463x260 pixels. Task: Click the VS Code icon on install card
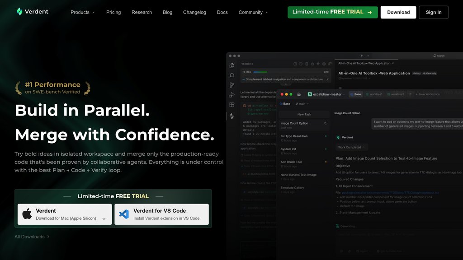tap(124, 214)
